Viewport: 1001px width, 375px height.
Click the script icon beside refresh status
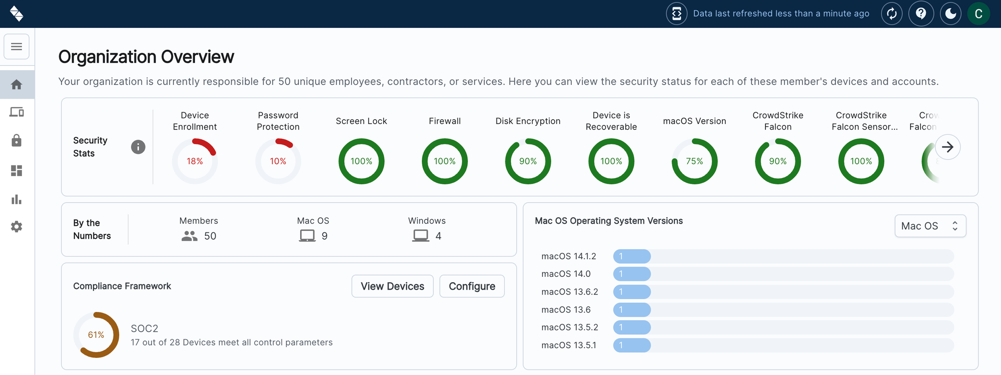click(x=676, y=14)
